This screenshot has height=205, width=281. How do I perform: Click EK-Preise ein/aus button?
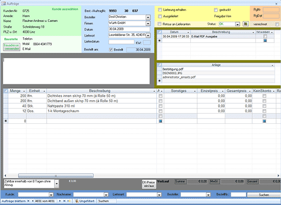pyautogui.click(x=149, y=184)
